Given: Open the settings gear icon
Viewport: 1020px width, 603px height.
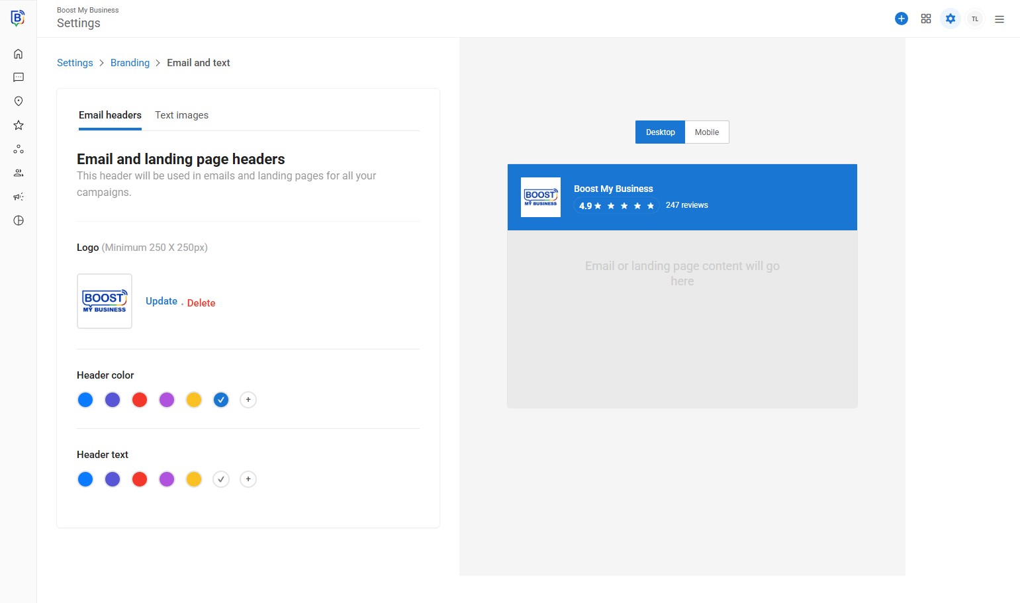Looking at the screenshot, I should (950, 19).
